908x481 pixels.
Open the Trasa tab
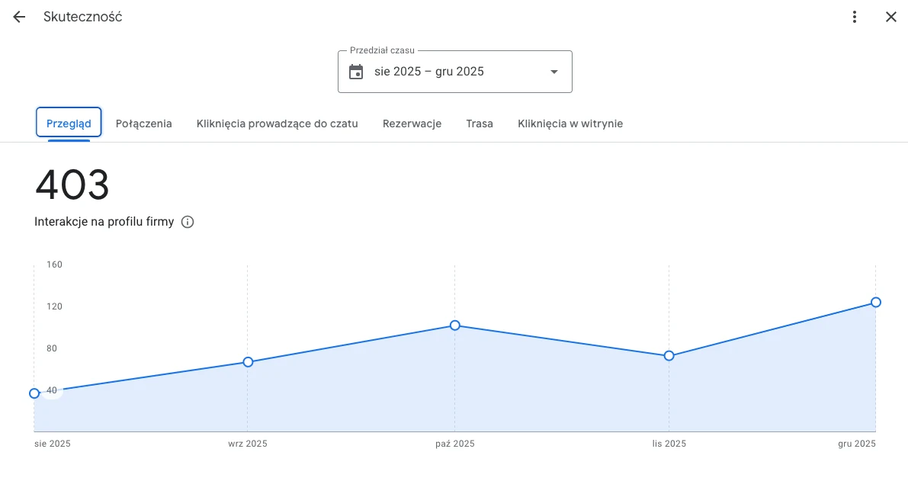(480, 123)
